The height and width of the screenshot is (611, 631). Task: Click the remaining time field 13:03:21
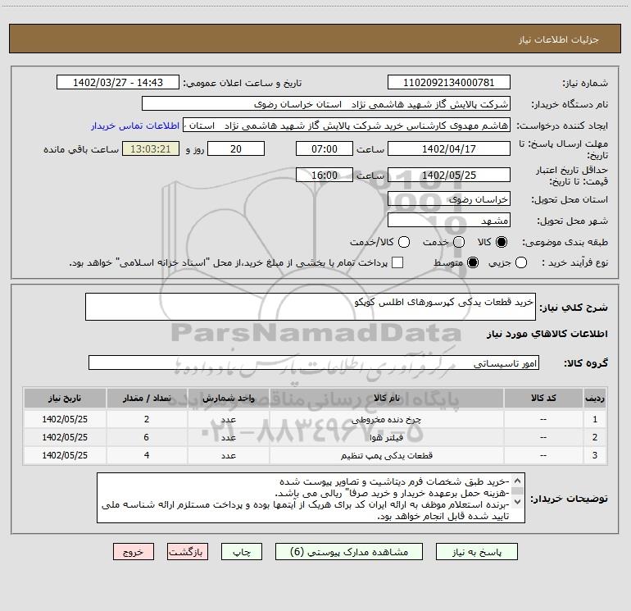151,148
